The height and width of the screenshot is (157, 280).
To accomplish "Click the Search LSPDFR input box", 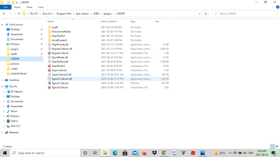I will coord(244,14).
